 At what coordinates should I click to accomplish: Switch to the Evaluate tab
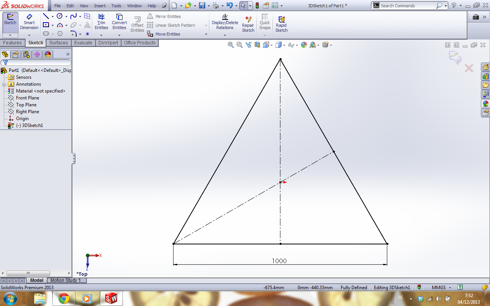(83, 43)
